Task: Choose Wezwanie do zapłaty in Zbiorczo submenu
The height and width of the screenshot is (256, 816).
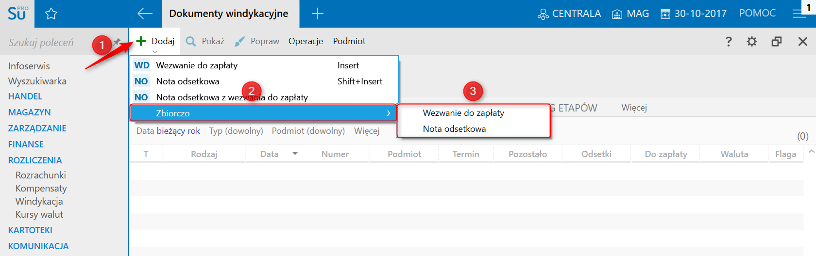Action: click(x=463, y=113)
